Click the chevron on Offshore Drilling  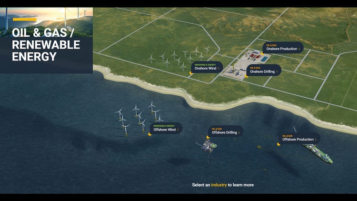(239, 132)
